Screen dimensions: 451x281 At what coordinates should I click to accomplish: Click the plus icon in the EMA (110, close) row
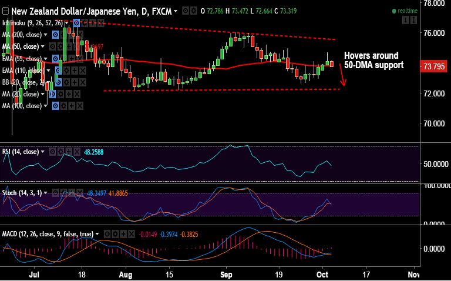coord(75,71)
